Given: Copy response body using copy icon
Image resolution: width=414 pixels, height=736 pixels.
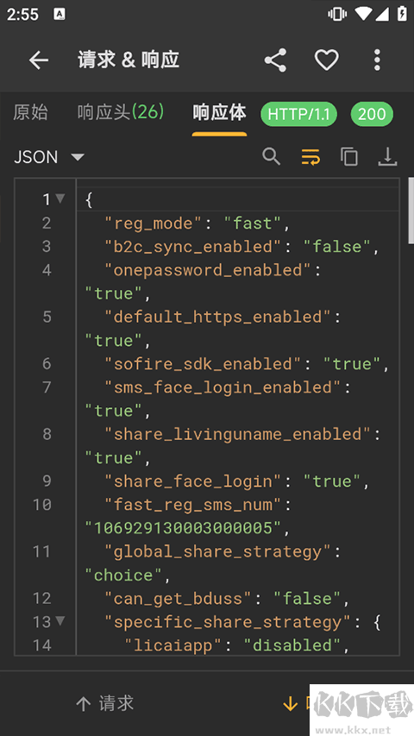Looking at the screenshot, I should 348,156.
